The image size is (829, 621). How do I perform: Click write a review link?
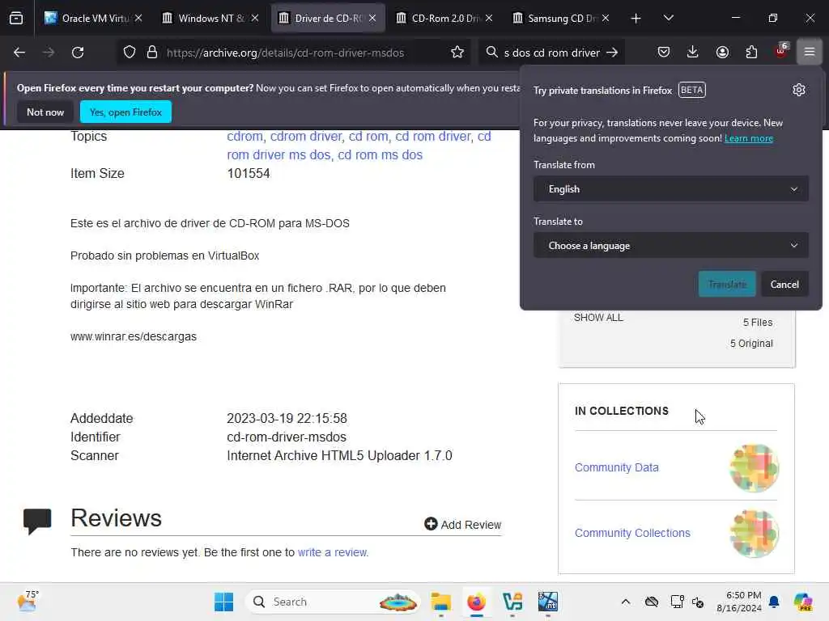pyautogui.click(x=333, y=552)
